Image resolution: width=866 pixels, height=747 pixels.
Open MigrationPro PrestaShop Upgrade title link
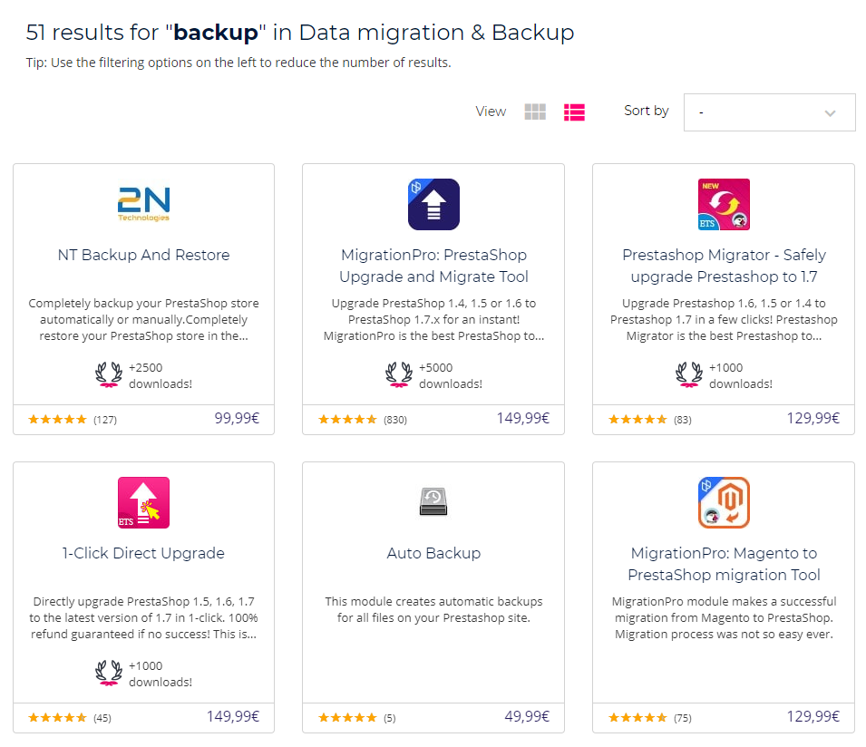433,266
